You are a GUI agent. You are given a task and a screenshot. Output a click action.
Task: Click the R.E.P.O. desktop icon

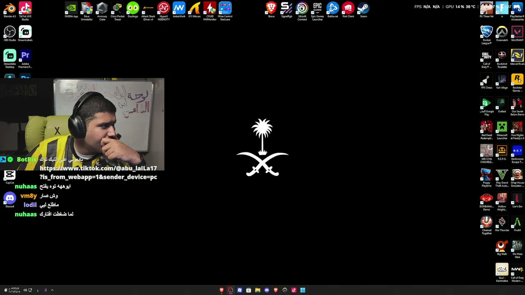pyautogui.click(x=502, y=152)
